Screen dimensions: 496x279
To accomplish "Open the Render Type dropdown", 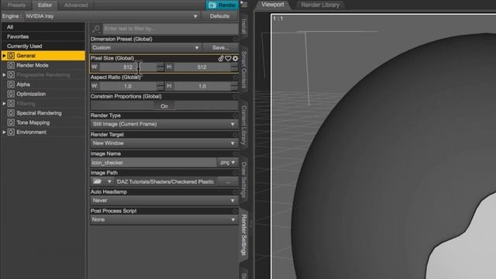I will (164, 124).
